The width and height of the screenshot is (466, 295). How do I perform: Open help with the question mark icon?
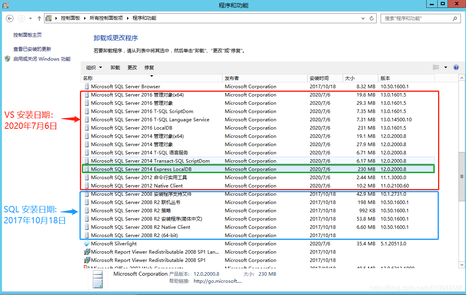click(456, 67)
